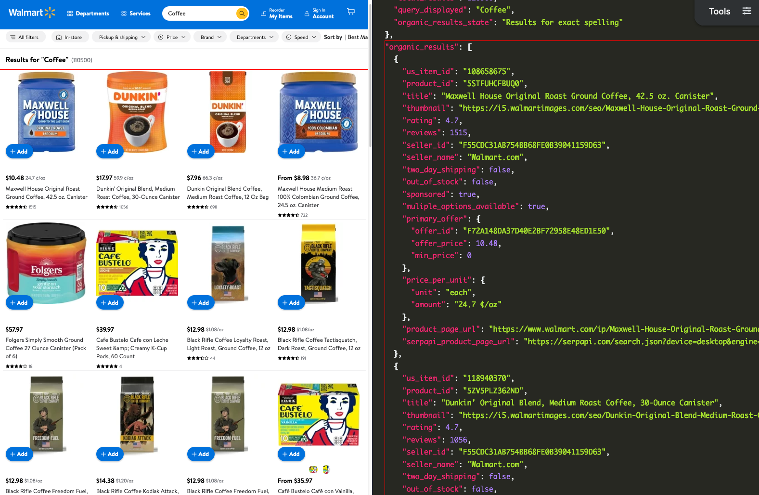Click the offer_price 10.48 value
Screen dimensions: 759x495
coord(487,243)
